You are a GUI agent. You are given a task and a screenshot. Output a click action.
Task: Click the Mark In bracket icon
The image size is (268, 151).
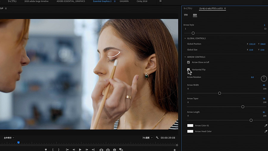coord(53,150)
